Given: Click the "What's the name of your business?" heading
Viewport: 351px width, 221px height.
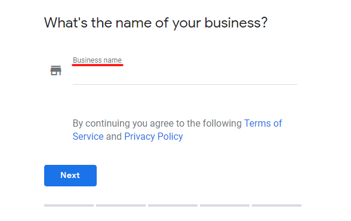Looking at the screenshot, I should tap(156, 23).
